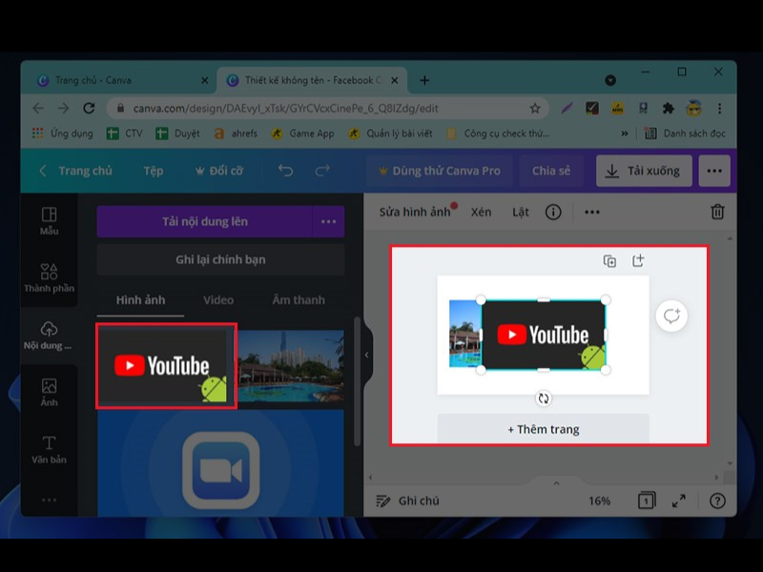Image resolution: width=763 pixels, height=572 pixels.
Task: Open the help question mark icon
Action: click(717, 500)
